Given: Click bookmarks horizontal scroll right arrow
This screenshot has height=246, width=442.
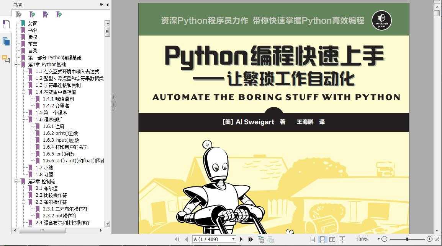Looking at the screenshot, I should (101, 230).
